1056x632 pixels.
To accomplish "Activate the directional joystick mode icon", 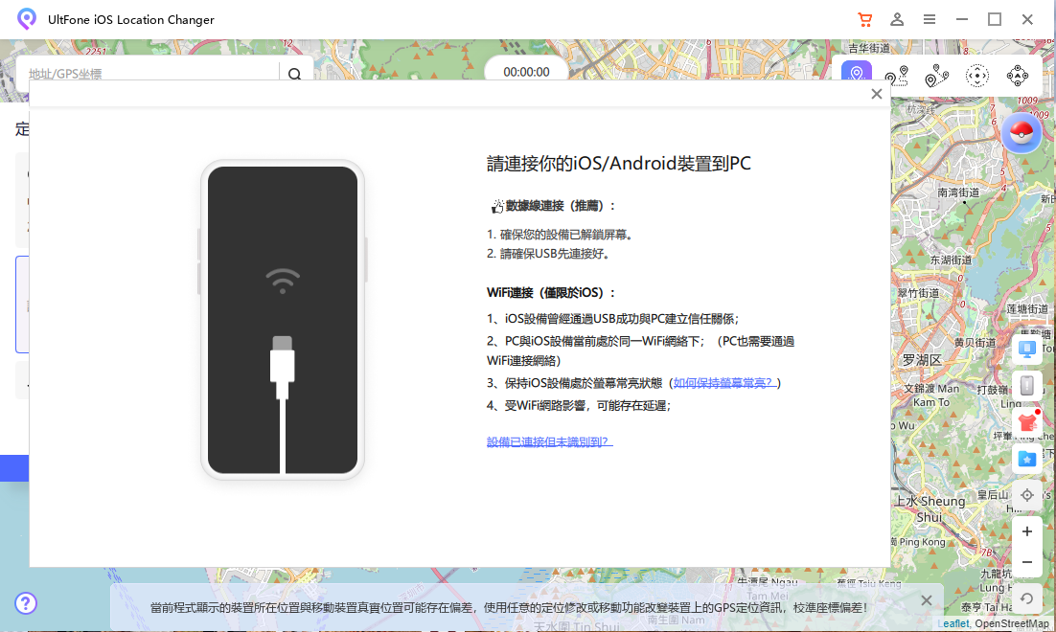I will pyautogui.click(x=1018, y=74).
